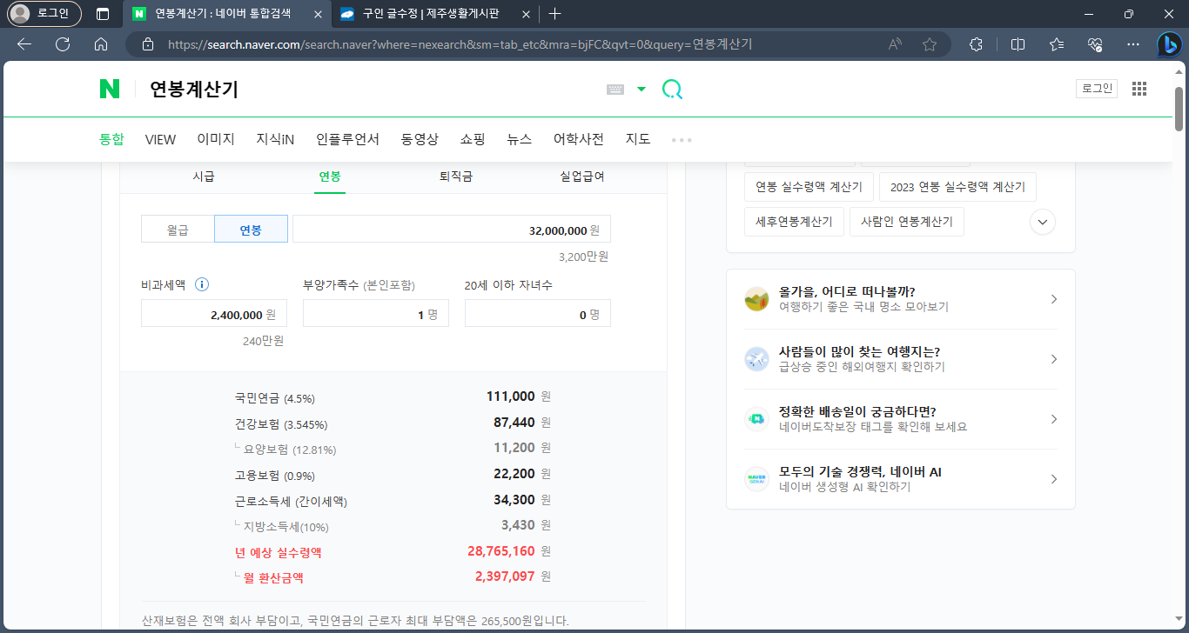Click the Naver 로그인 button
This screenshot has height=633, width=1189.
[x=1097, y=88]
